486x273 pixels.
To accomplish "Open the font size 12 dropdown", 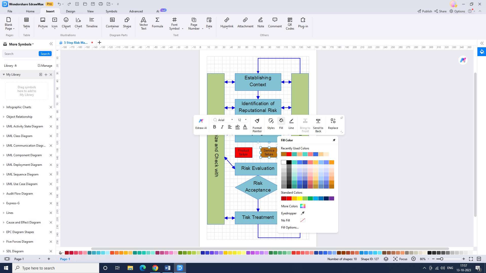I will 246,120.
